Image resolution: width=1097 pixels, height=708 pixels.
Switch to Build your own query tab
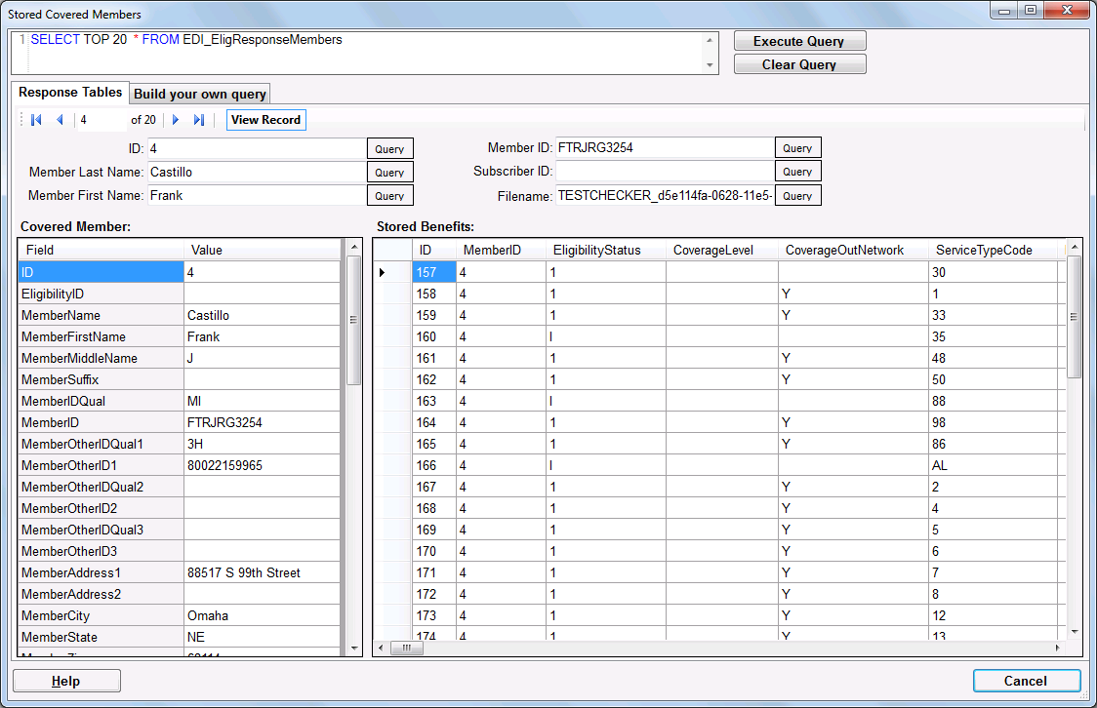pyautogui.click(x=200, y=94)
